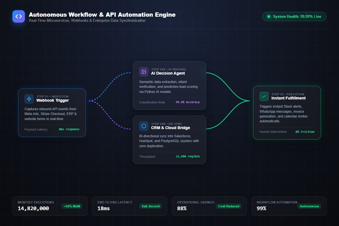Click the 88% savings value

point(182,208)
